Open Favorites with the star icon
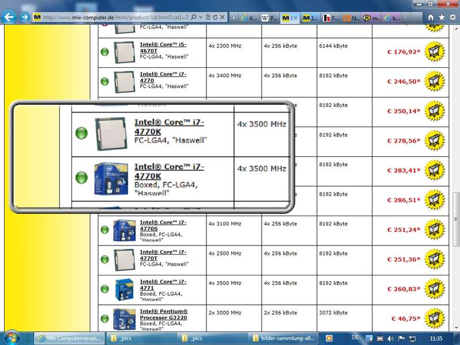460x345 pixels. [x=442, y=17]
